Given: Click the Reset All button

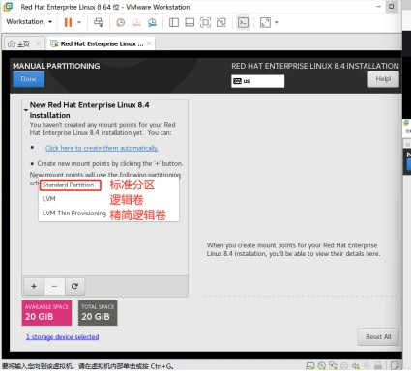Looking at the screenshot, I should [x=378, y=337].
